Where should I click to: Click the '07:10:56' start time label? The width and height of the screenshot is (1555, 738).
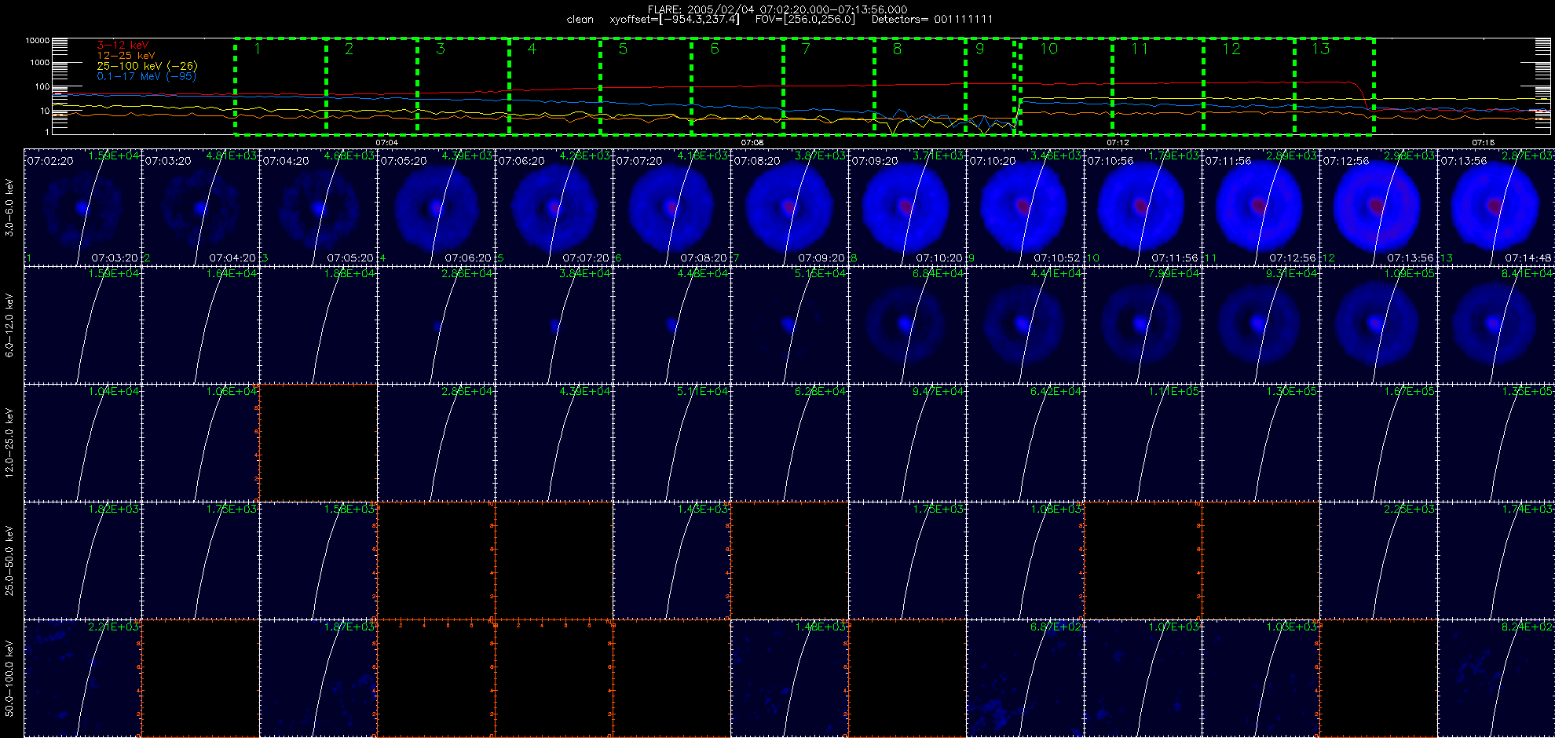click(x=1110, y=161)
